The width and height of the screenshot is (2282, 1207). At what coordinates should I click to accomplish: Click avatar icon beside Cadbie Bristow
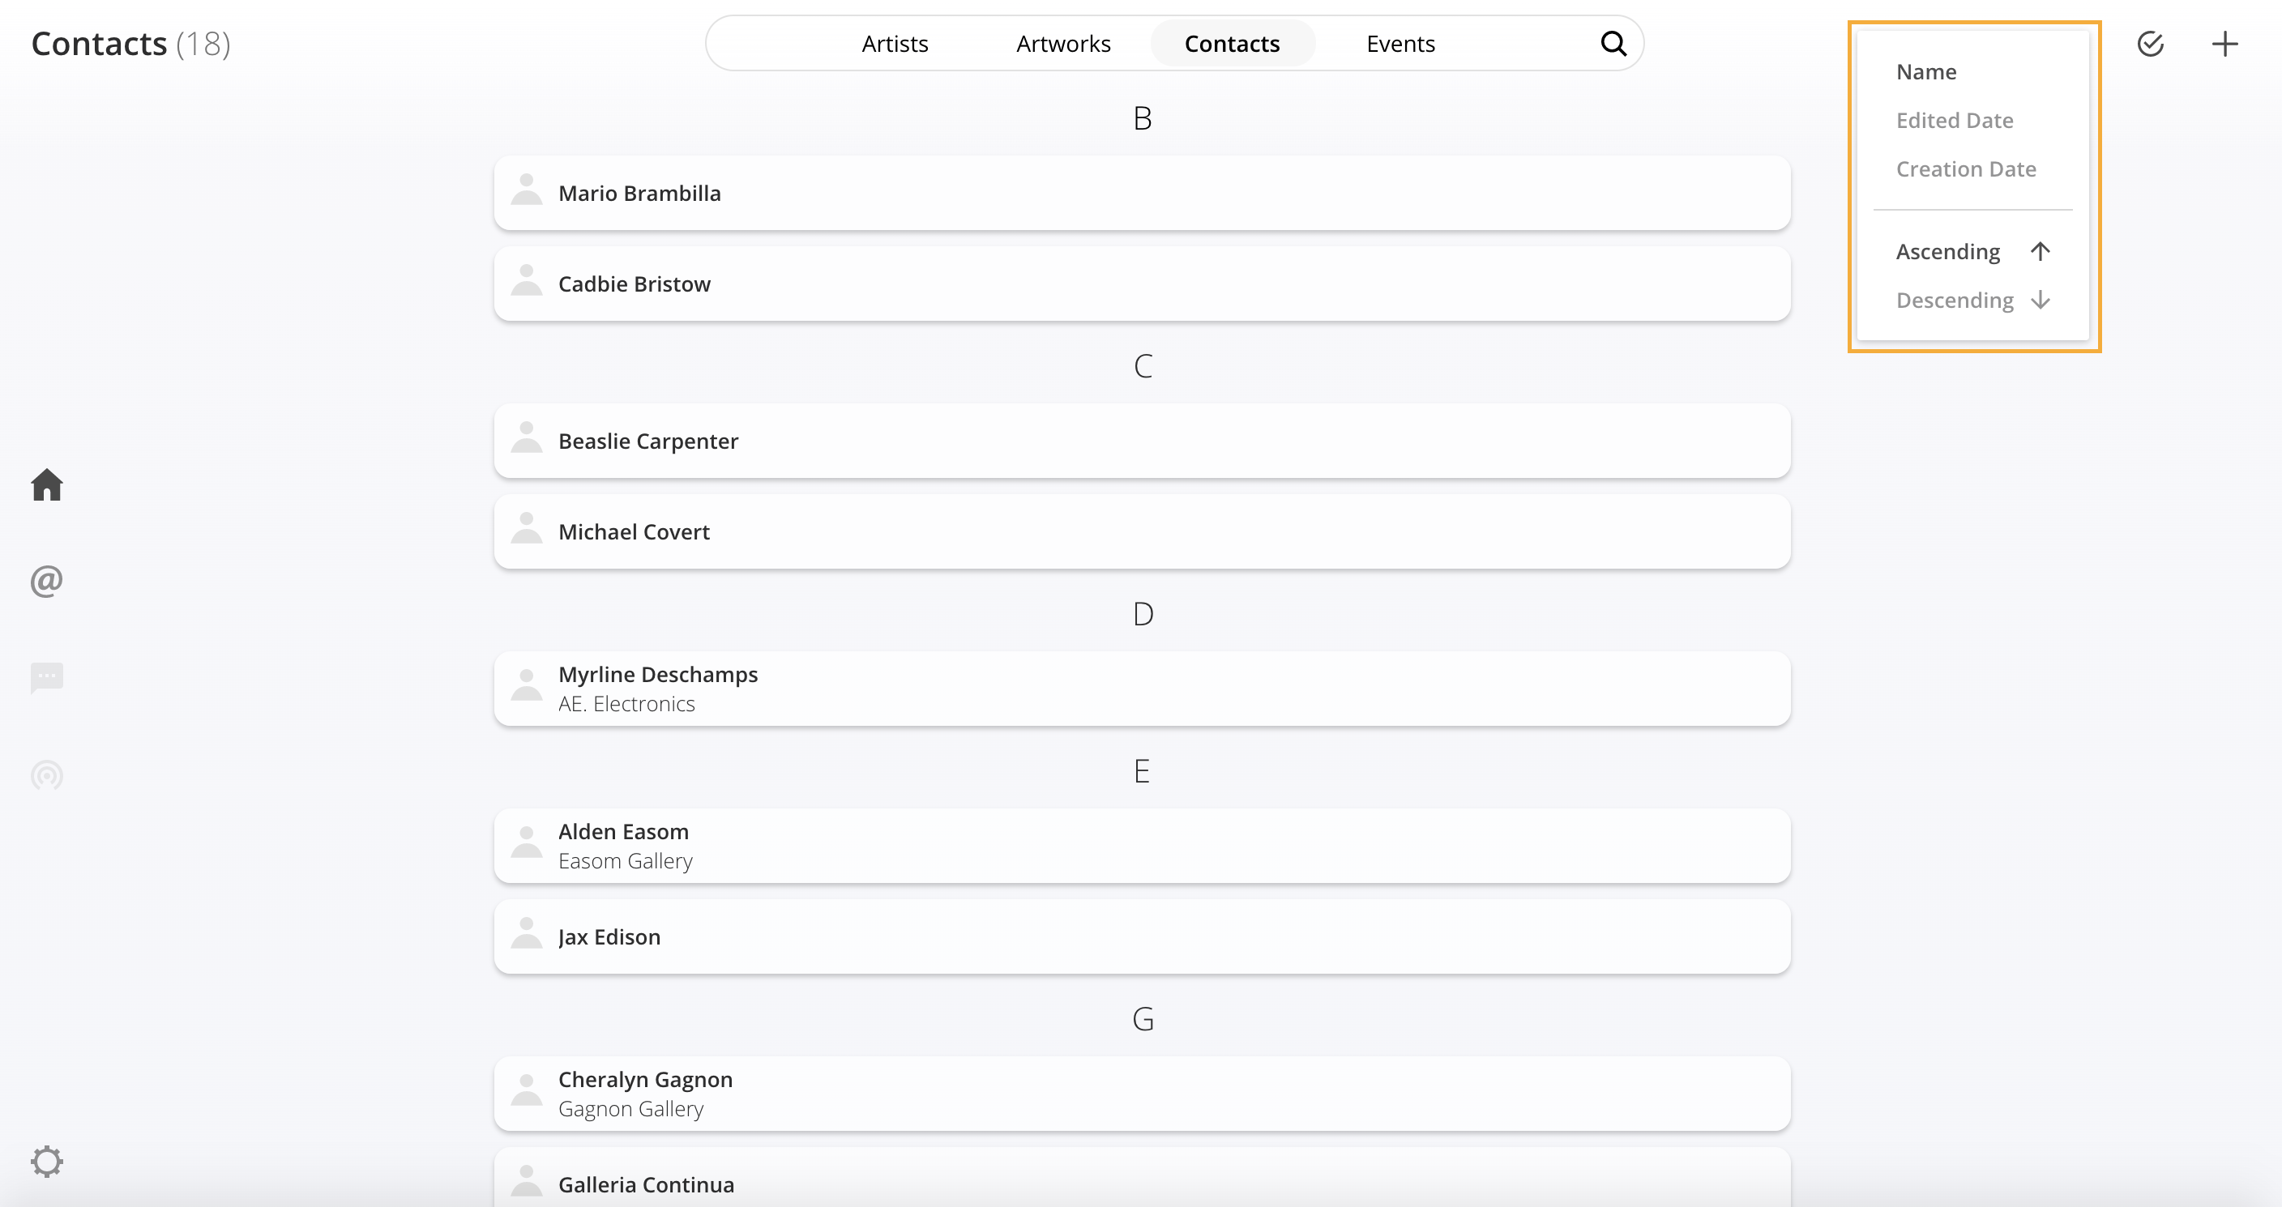coord(526,281)
